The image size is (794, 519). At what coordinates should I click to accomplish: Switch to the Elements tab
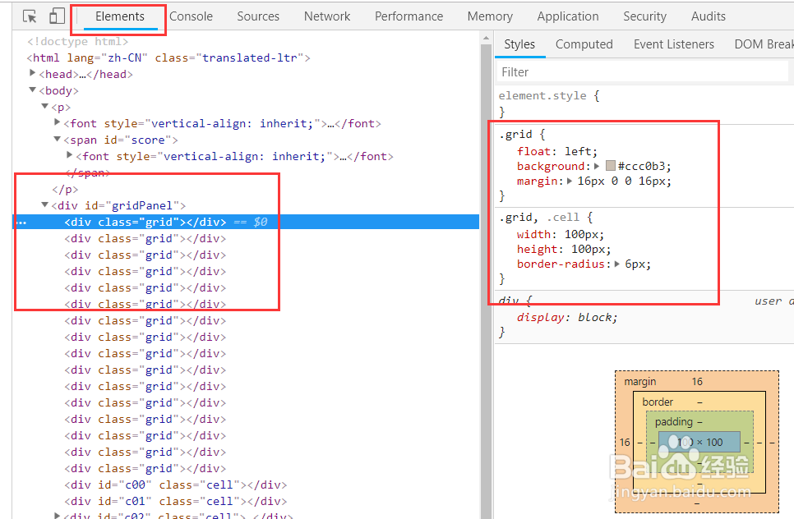(x=120, y=16)
